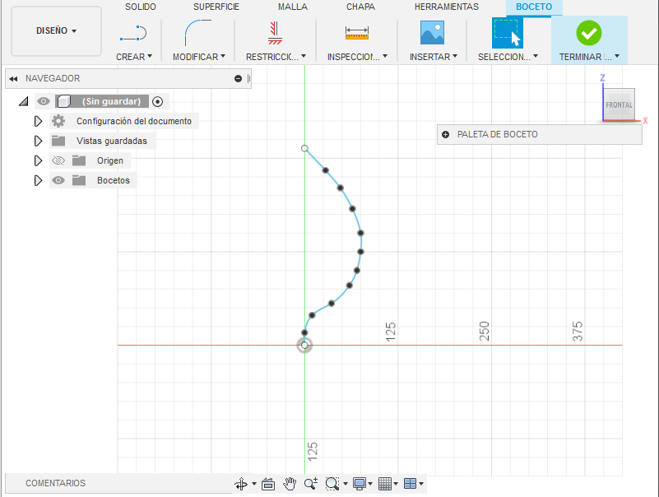Click the Vistas guardadas folder icon
Viewport: 659px width, 497px height.
pyautogui.click(x=58, y=141)
